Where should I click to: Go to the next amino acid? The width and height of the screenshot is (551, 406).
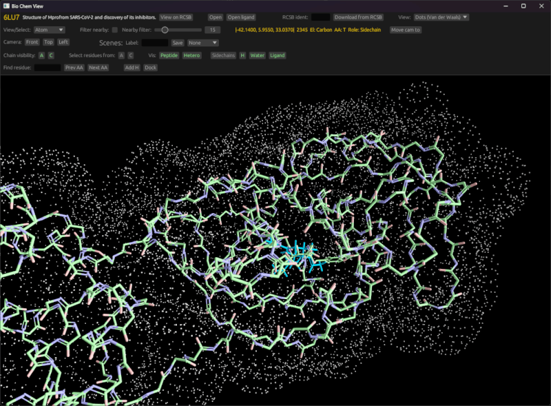coord(97,67)
